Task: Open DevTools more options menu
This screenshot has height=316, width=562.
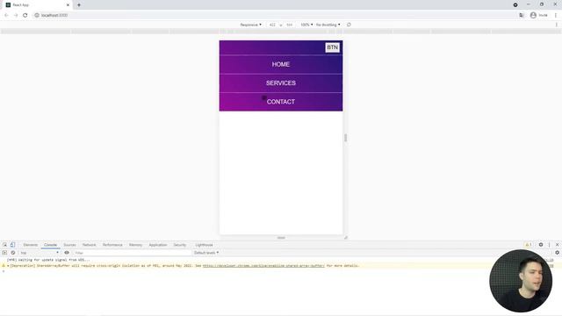Action: [x=549, y=245]
